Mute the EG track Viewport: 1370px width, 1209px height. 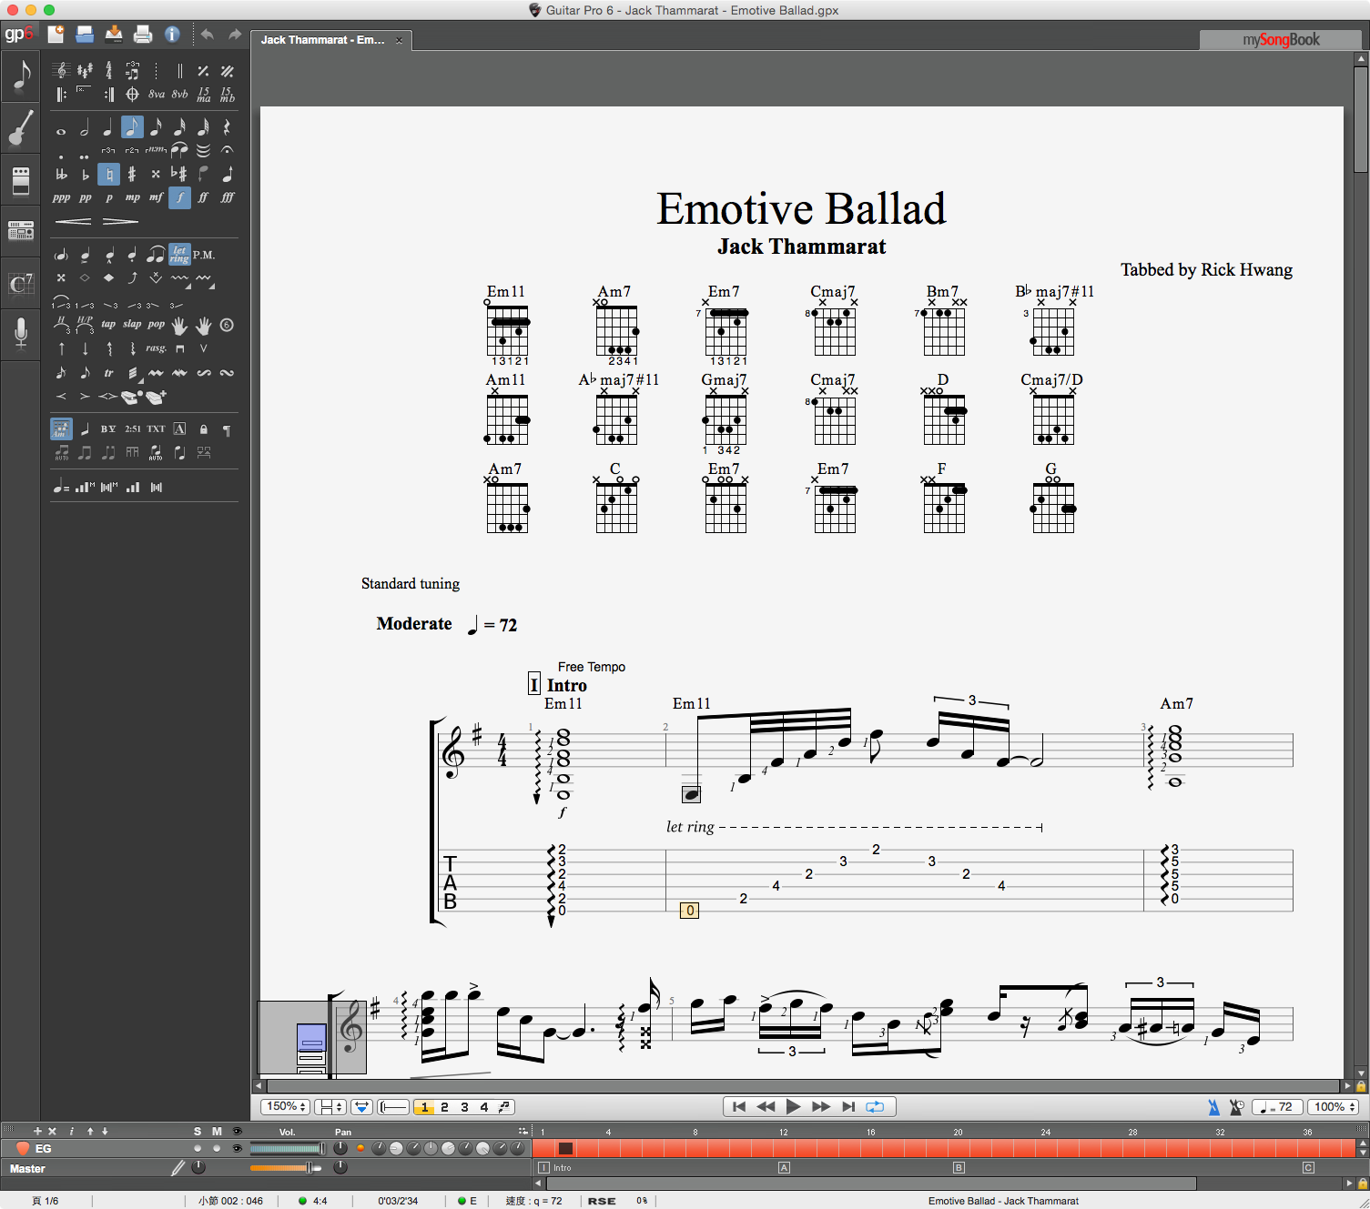point(217,1148)
